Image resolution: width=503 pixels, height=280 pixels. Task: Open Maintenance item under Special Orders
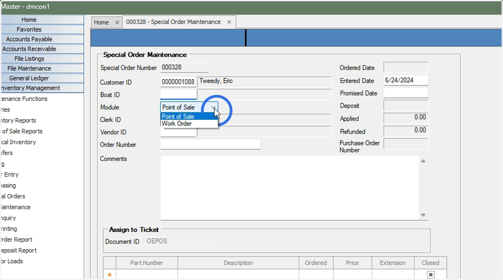click(x=15, y=207)
